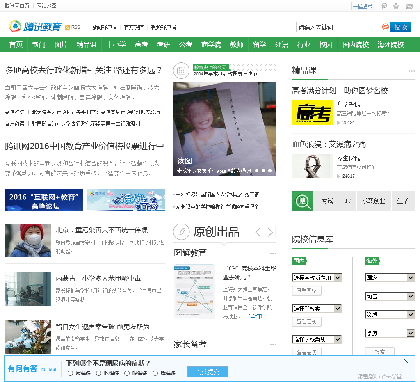
Task: Open the C9 infographic chart thumbnail
Action: (194, 291)
